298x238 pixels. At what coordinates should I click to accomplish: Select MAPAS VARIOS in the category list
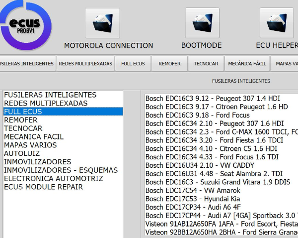63,145
